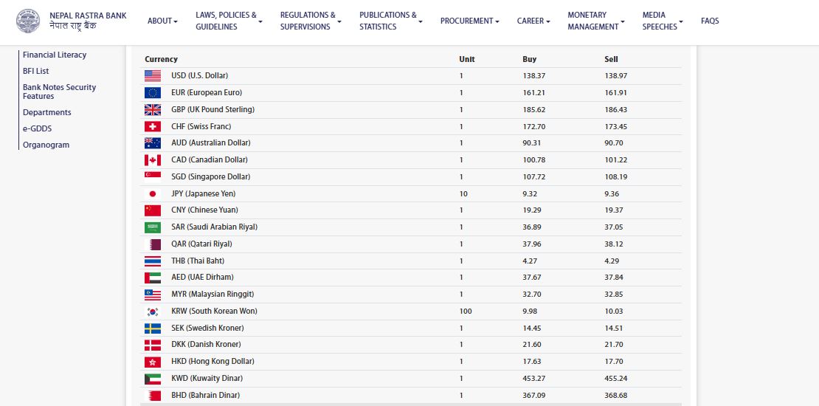819x406 pixels.
Task: Open the Career navigation menu
Action: tap(533, 21)
